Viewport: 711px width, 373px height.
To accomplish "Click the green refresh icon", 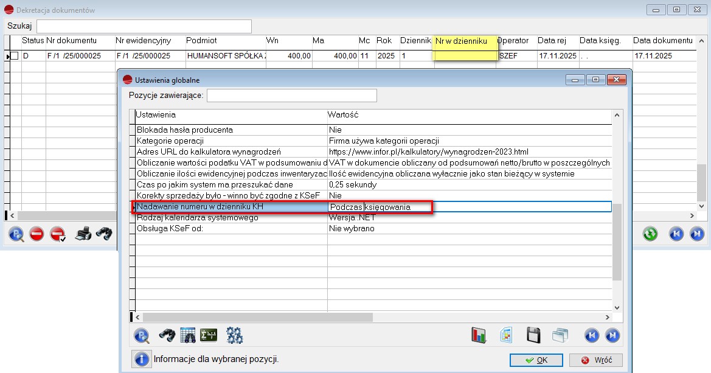I will point(651,234).
